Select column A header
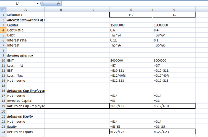208x137 pixels. tap(25, 10)
